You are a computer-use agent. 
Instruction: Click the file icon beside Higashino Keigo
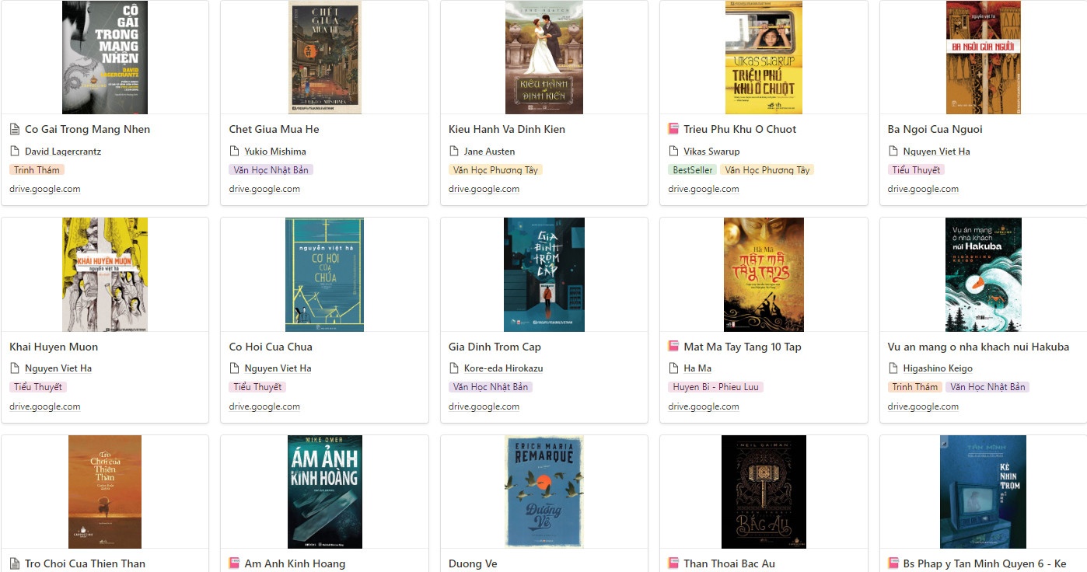tap(893, 368)
